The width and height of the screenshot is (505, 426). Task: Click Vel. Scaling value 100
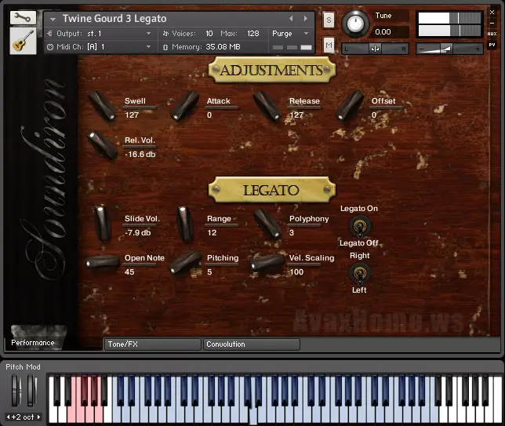296,272
